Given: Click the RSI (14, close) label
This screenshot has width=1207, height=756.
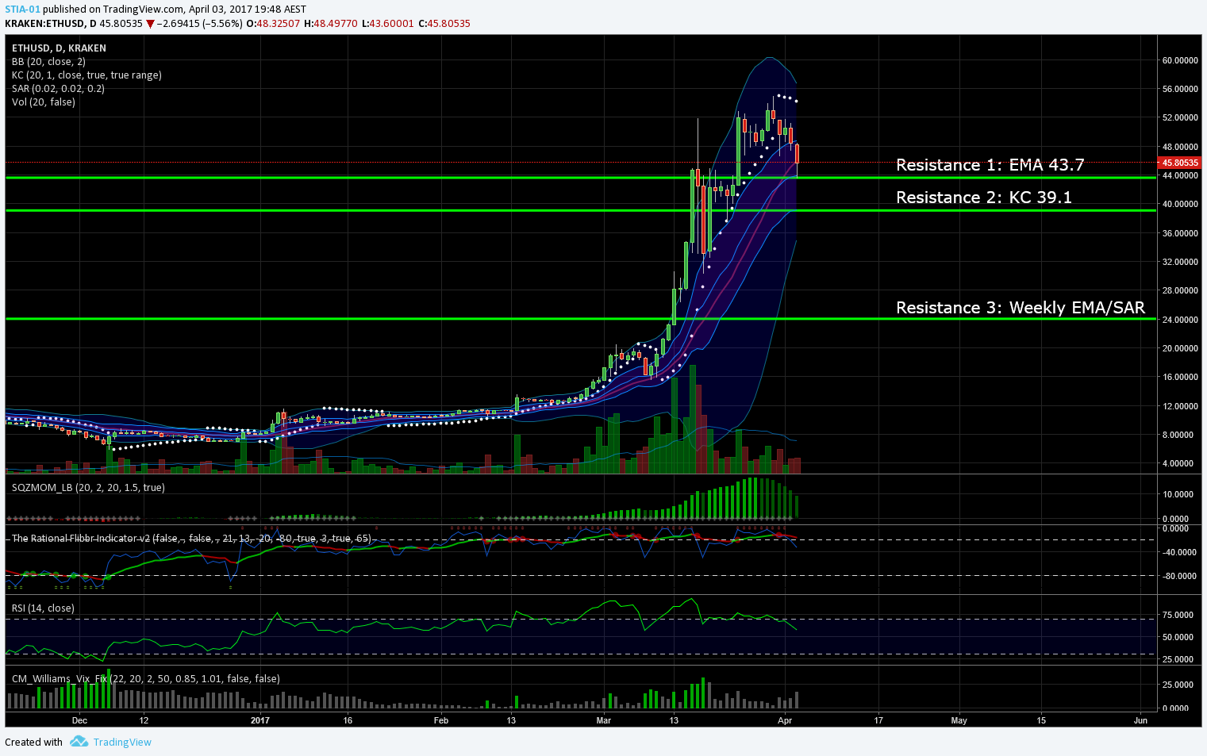Looking at the screenshot, I should pos(43,608).
